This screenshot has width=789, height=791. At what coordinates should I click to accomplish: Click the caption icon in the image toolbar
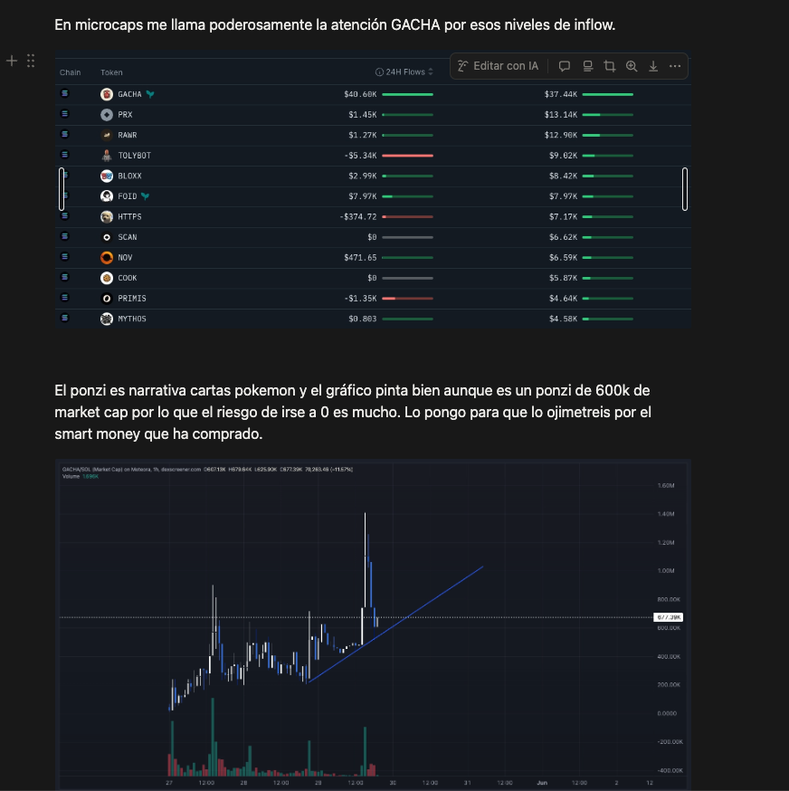[588, 66]
